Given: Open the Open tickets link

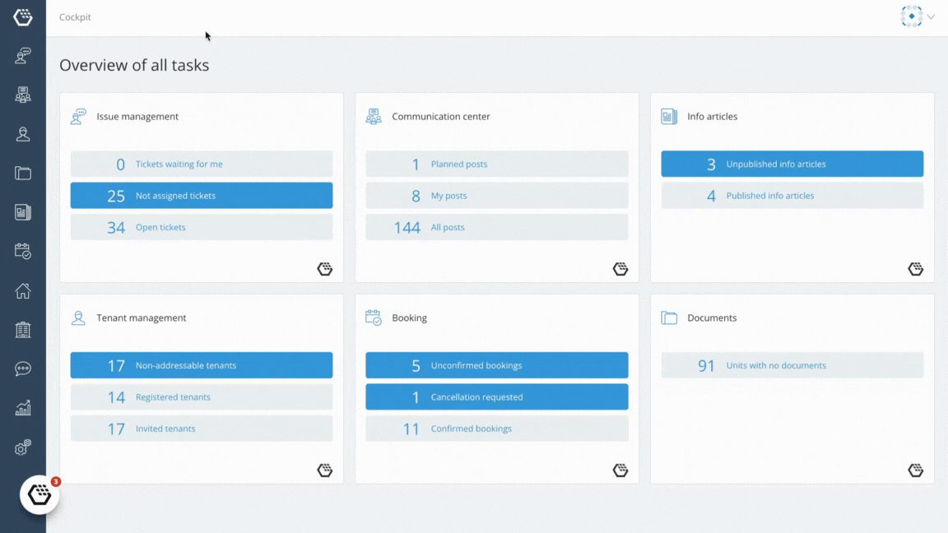Looking at the screenshot, I should [x=160, y=227].
